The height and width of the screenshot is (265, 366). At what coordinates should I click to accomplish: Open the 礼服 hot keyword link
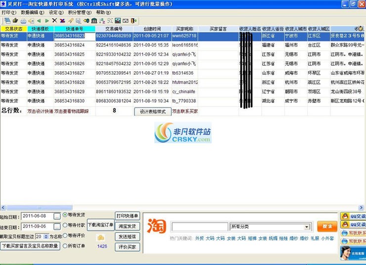pos(315,238)
